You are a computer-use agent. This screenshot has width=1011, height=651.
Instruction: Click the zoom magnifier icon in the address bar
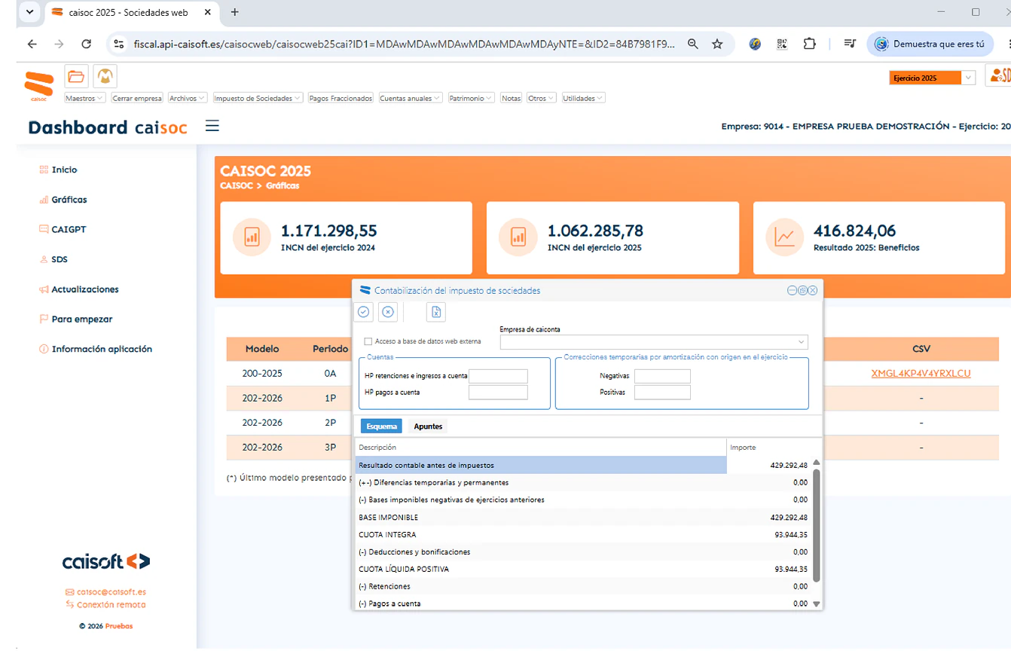(693, 44)
